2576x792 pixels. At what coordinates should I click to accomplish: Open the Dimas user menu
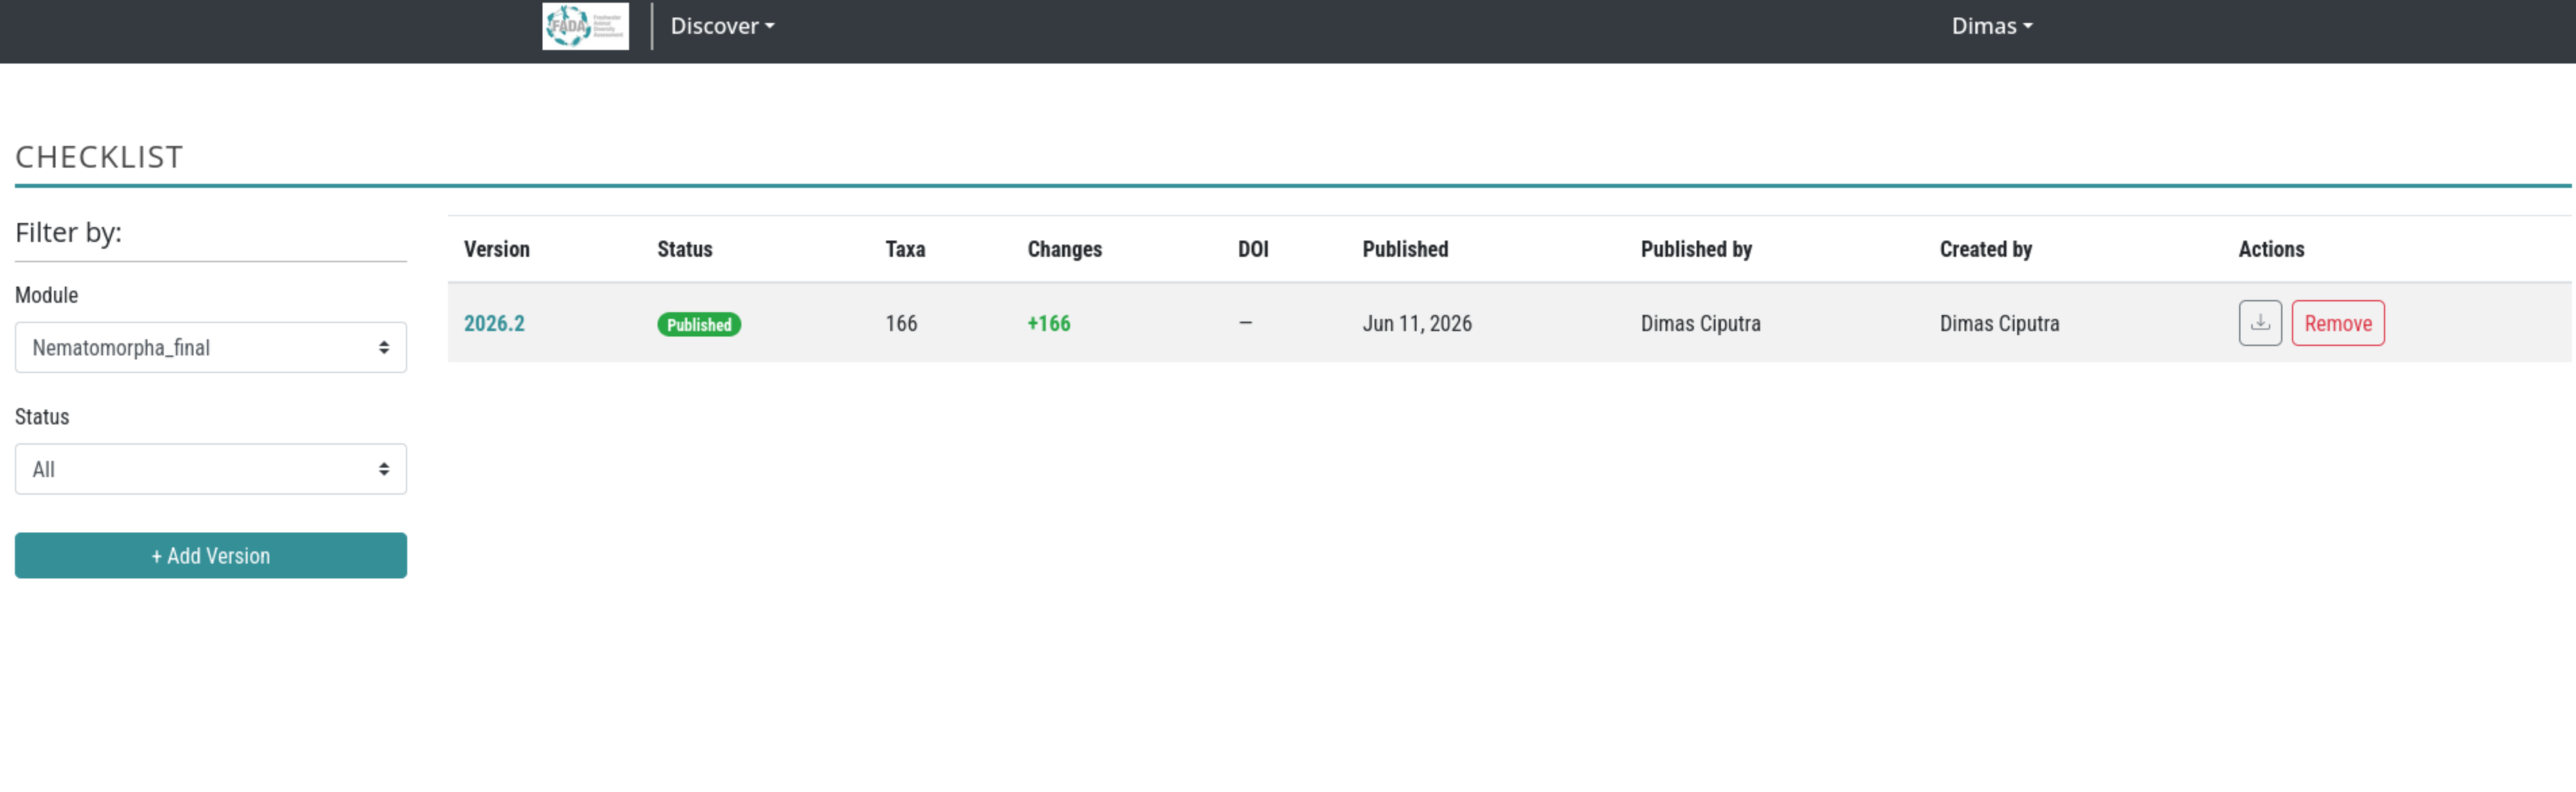(x=1992, y=26)
